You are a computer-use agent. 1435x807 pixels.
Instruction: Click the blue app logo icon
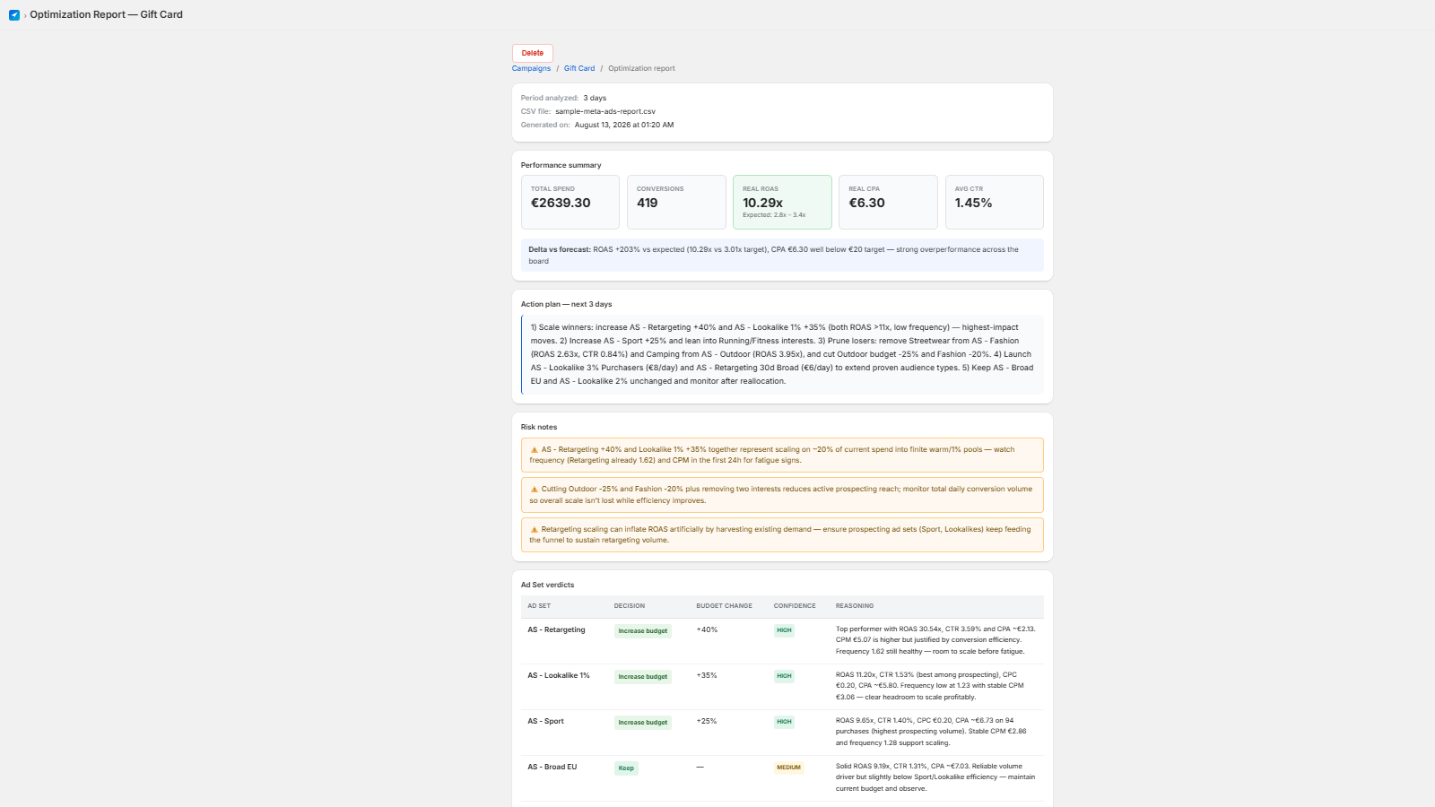coord(14,14)
